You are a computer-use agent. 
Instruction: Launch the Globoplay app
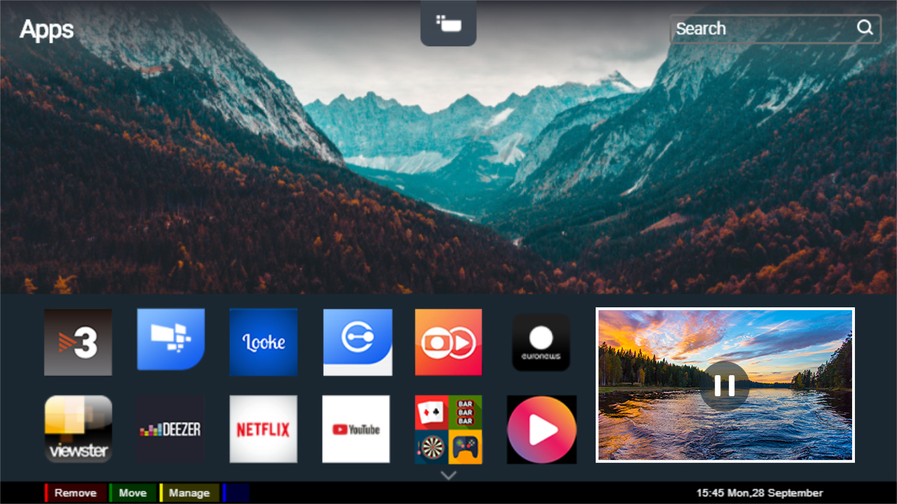(x=448, y=342)
